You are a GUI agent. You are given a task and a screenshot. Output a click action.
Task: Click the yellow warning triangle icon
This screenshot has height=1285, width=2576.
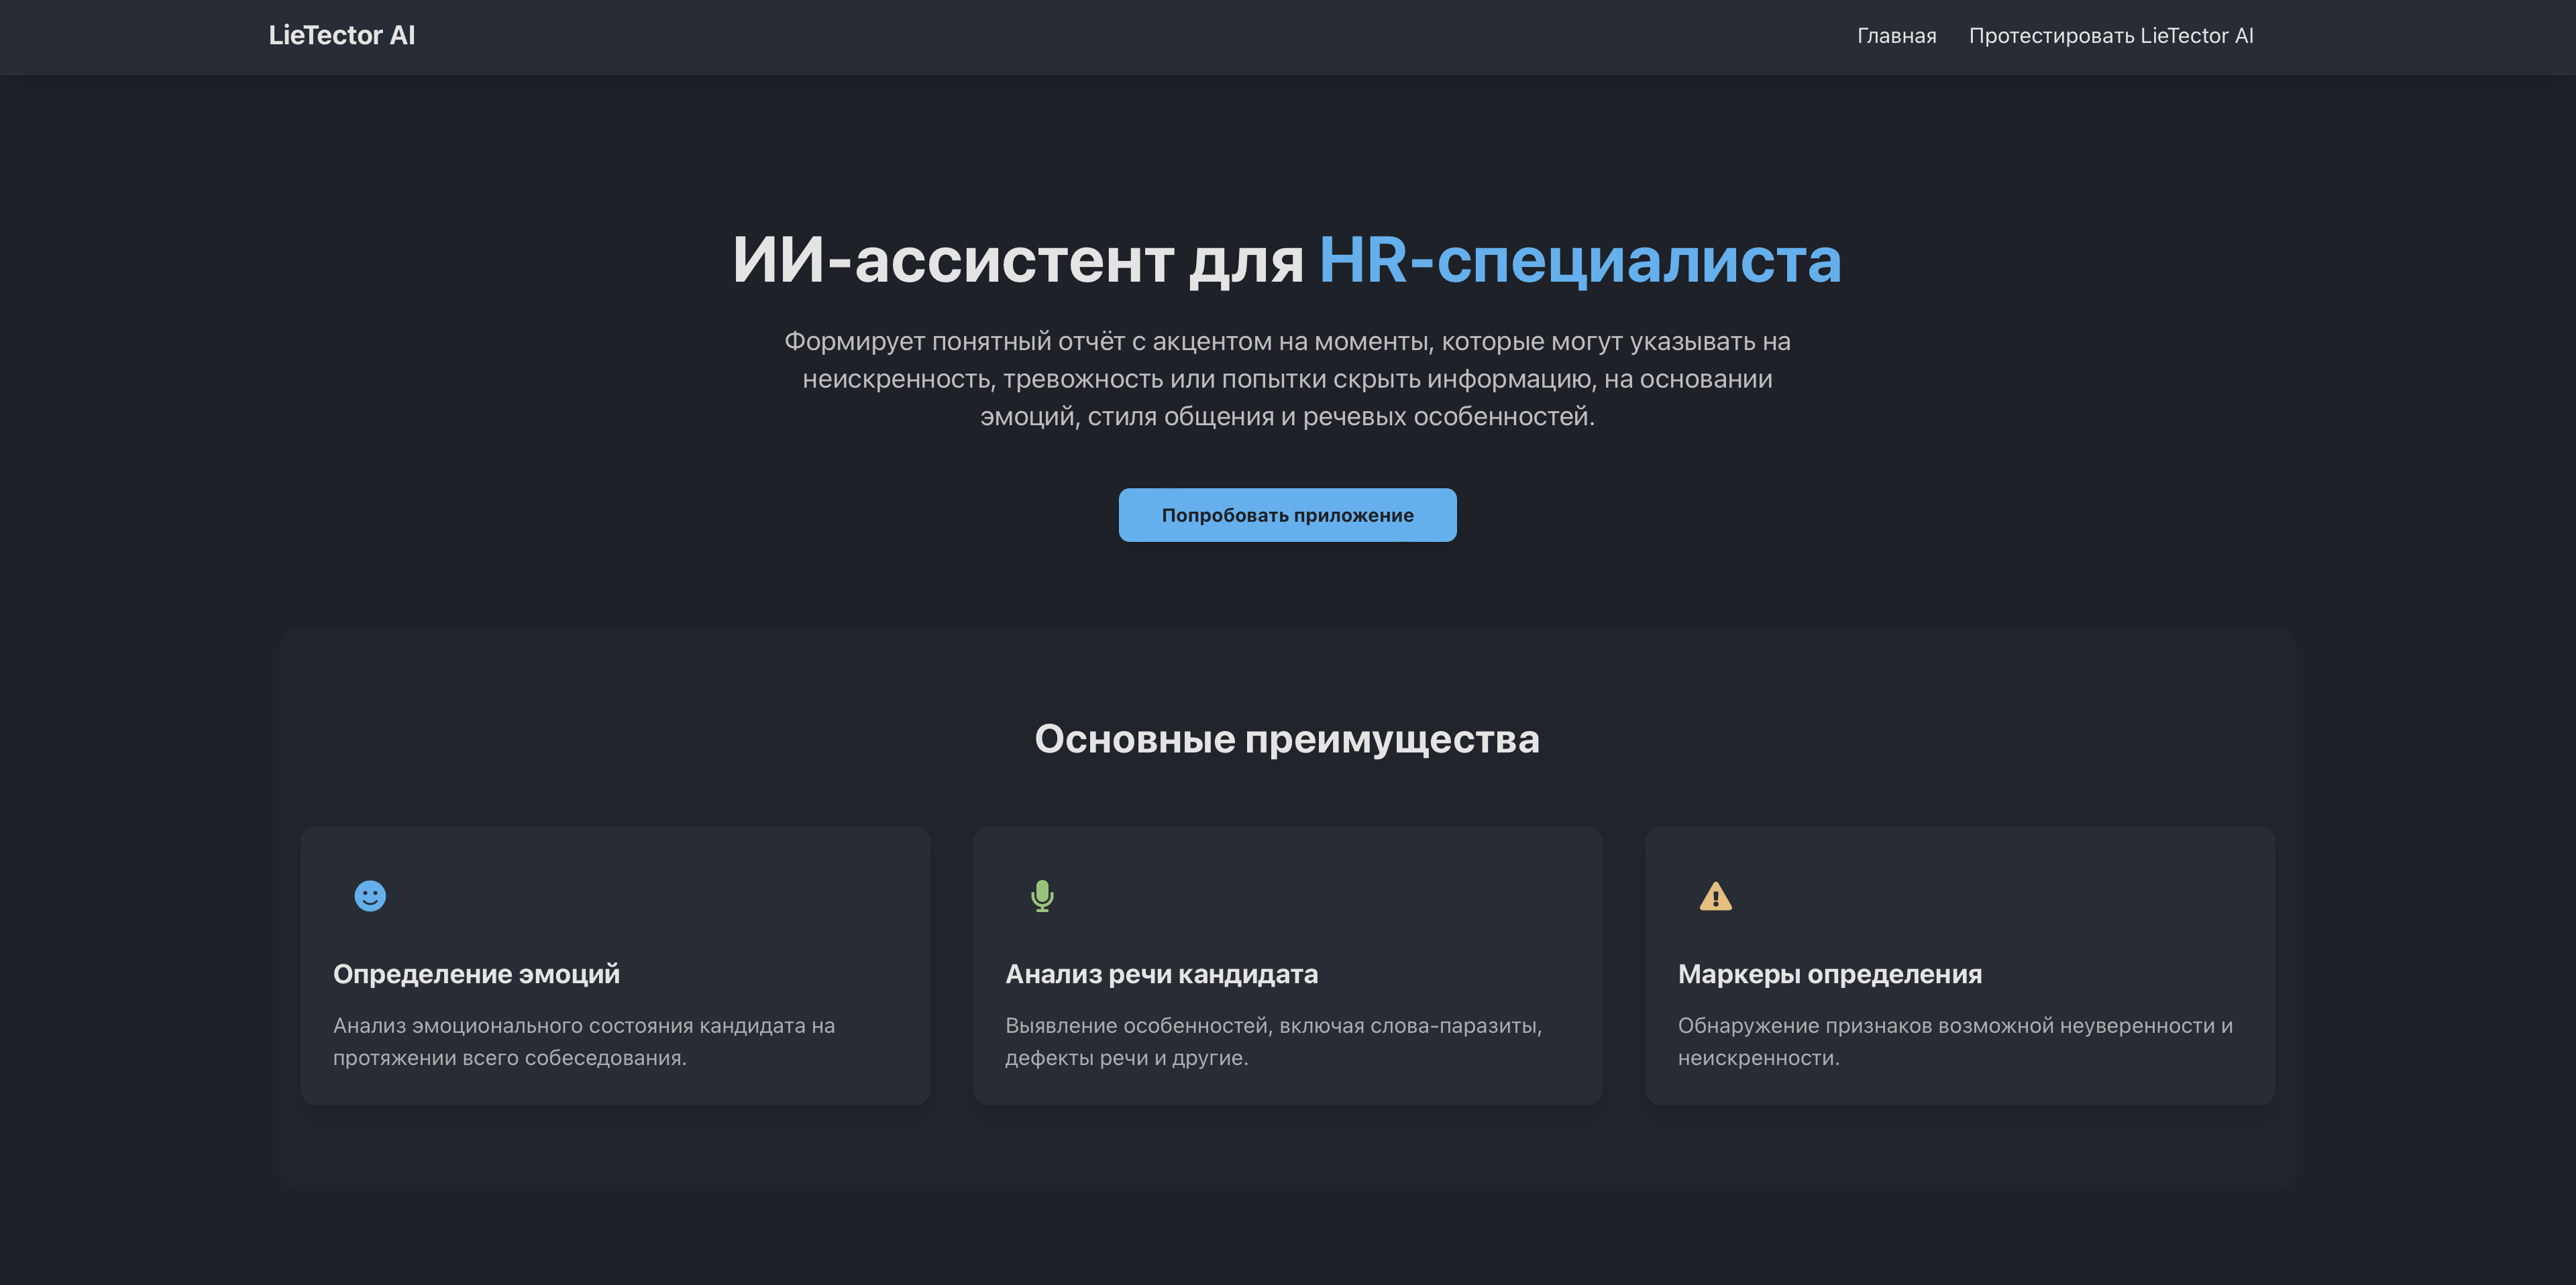(x=1715, y=897)
